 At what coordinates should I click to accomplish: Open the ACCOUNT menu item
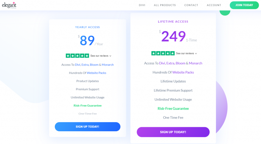point(214,5)
